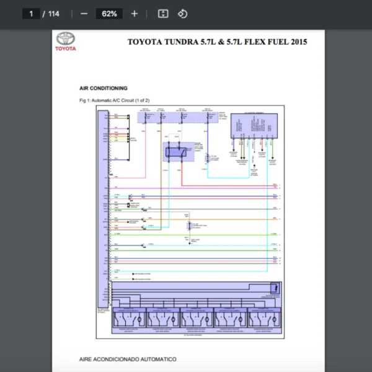Rotate the document with the rotate icon
Image resolution: width=372 pixels, height=372 pixels.
[x=182, y=14]
